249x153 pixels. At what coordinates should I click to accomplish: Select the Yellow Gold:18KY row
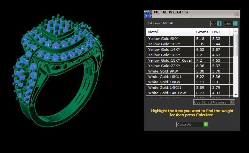pyautogui.click(x=189, y=55)
